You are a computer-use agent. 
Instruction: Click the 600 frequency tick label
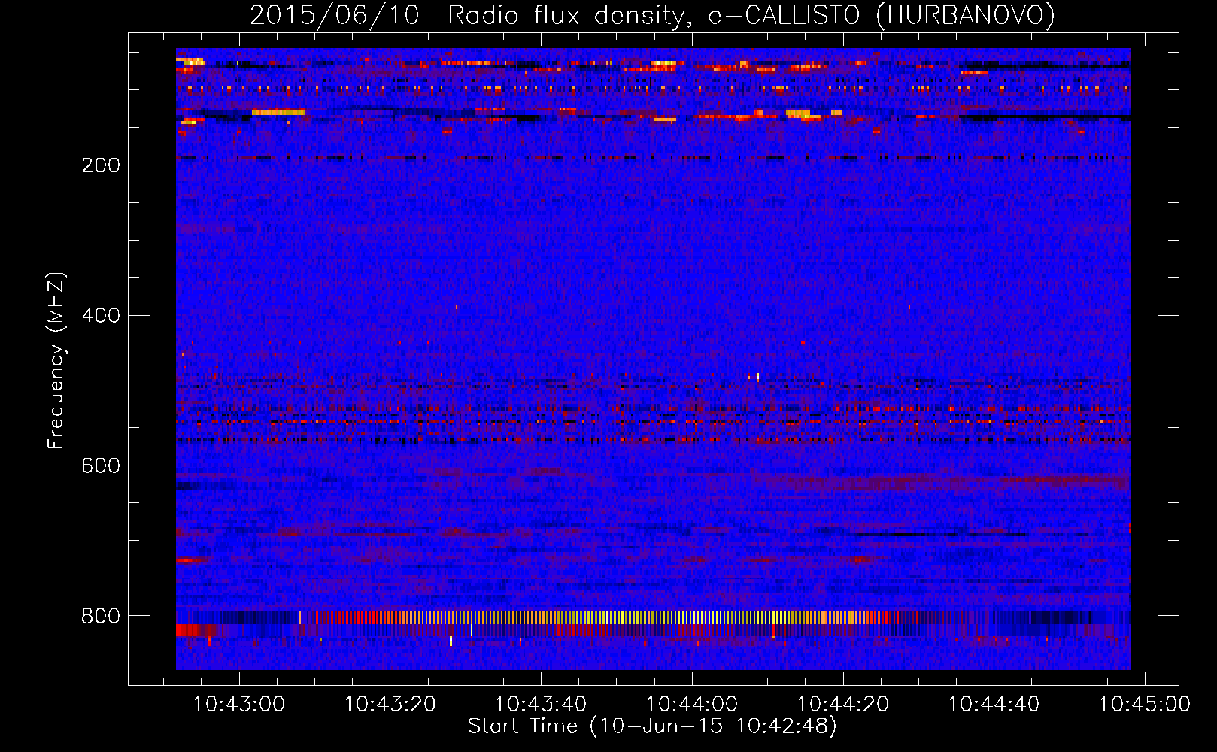(101, 466)
